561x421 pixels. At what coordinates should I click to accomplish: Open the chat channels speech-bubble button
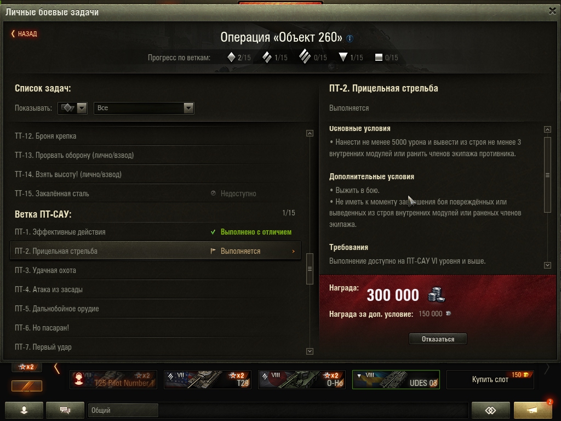point(65,410)
